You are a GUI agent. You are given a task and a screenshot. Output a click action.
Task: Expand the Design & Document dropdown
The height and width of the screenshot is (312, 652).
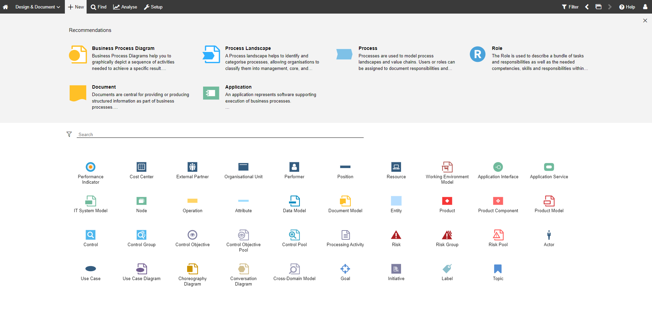click(38, 7)
